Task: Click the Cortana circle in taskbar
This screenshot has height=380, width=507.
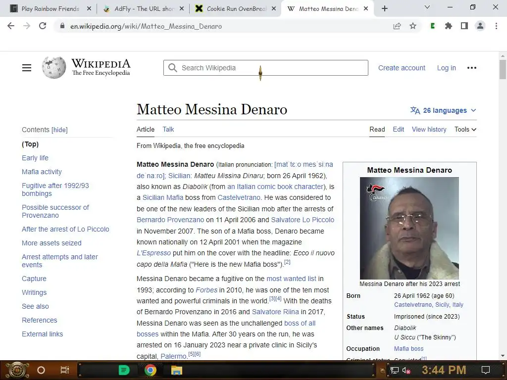Action: tap(41, 370)
